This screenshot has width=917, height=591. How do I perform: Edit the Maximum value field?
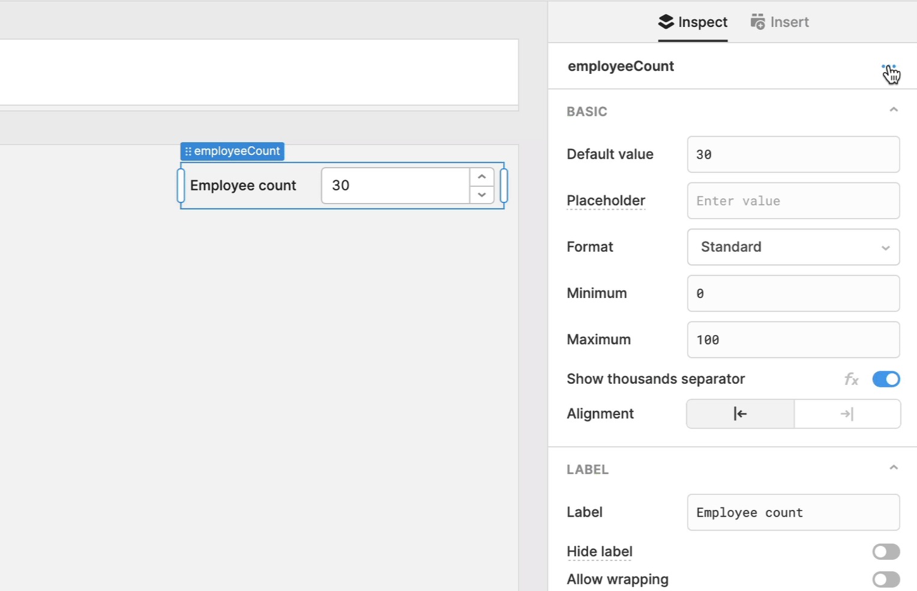793,339
